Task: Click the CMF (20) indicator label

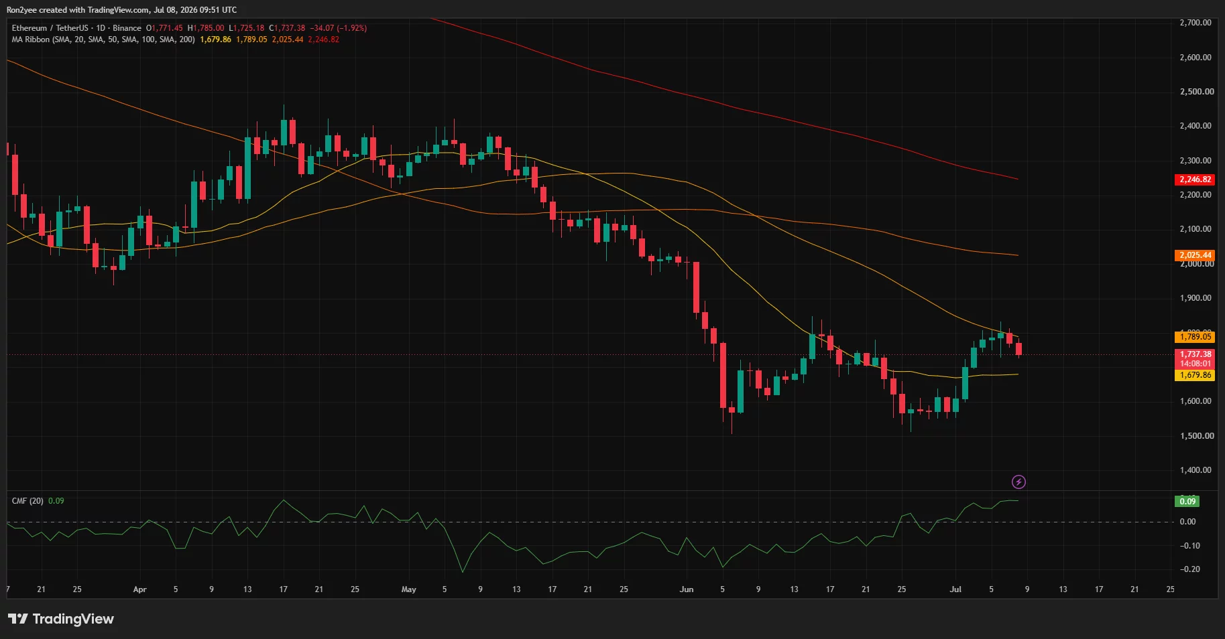Action: 27,501
